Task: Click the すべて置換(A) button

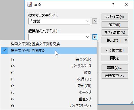Action: click(115, 33)
